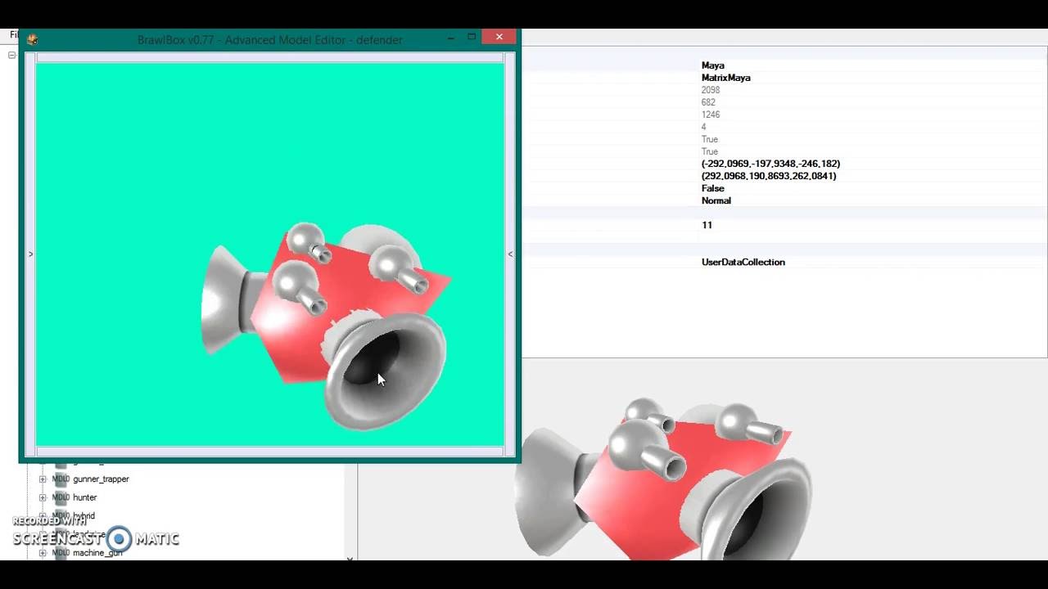1048x589 pixels.
Task: Collapse the root node of the file tree
Action: (x=12, y=56)
